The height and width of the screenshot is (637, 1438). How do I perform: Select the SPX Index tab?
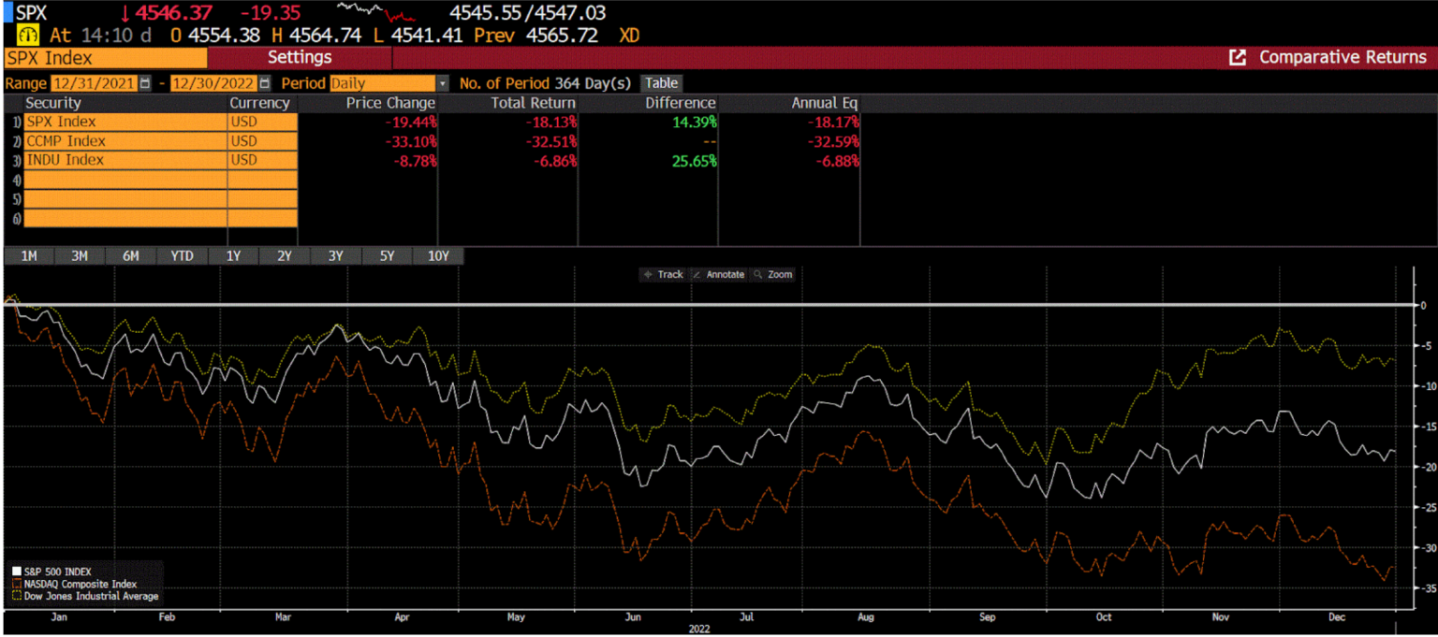[103, 57]
